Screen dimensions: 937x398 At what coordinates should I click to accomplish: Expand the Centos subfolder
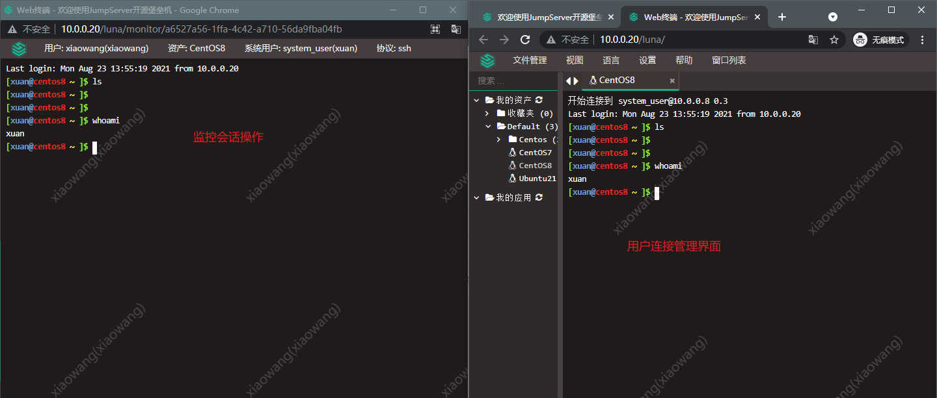point(499,140)
